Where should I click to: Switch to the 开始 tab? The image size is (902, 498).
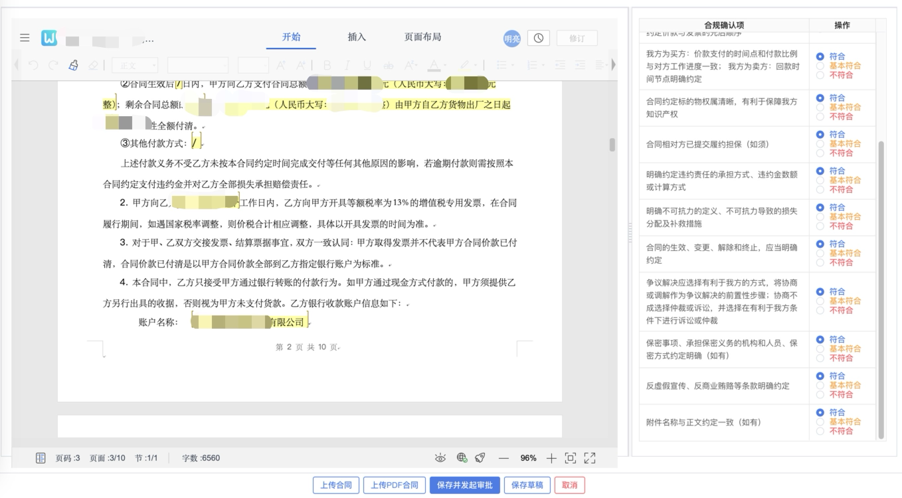coord(291,37)
